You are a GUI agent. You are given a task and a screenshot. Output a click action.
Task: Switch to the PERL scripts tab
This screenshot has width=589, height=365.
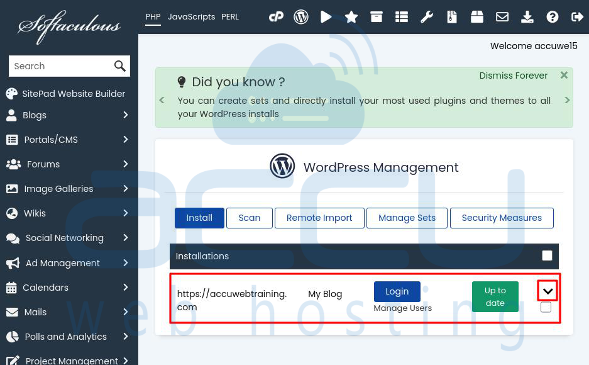pos(230,17)
